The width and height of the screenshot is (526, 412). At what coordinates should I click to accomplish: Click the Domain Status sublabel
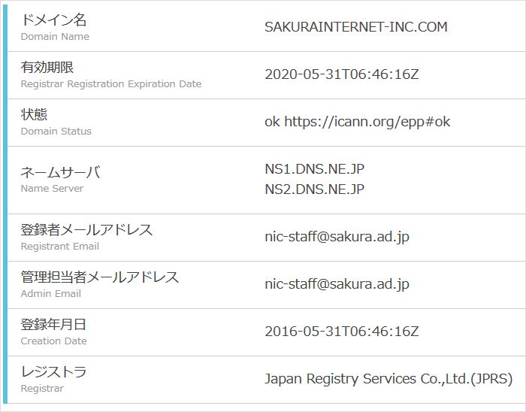[x=56, y=132]
